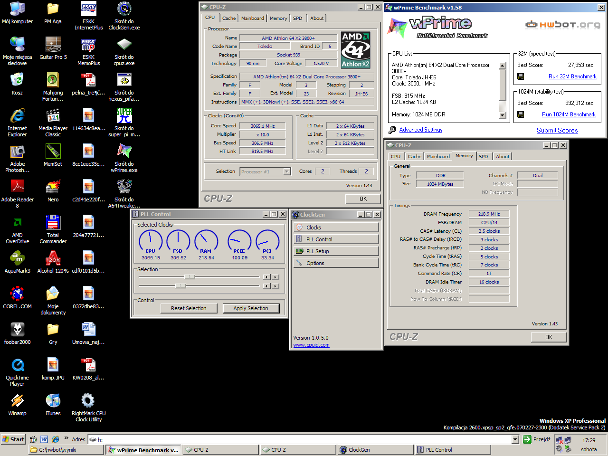This screenshot has width=608, height=456.
Task: Switch to Cache tab in the CPU-Z CPU window
Action: pos(229,18)
